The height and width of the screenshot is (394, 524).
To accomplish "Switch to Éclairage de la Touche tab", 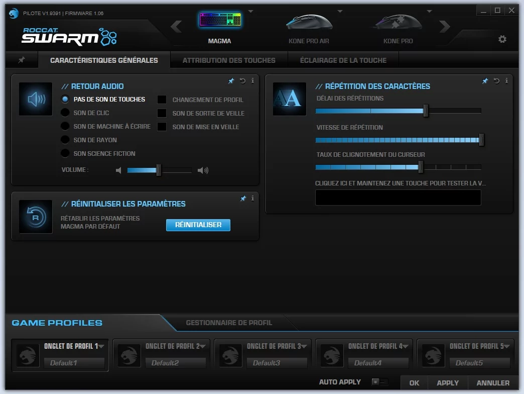I will click(x=343, y=60).
